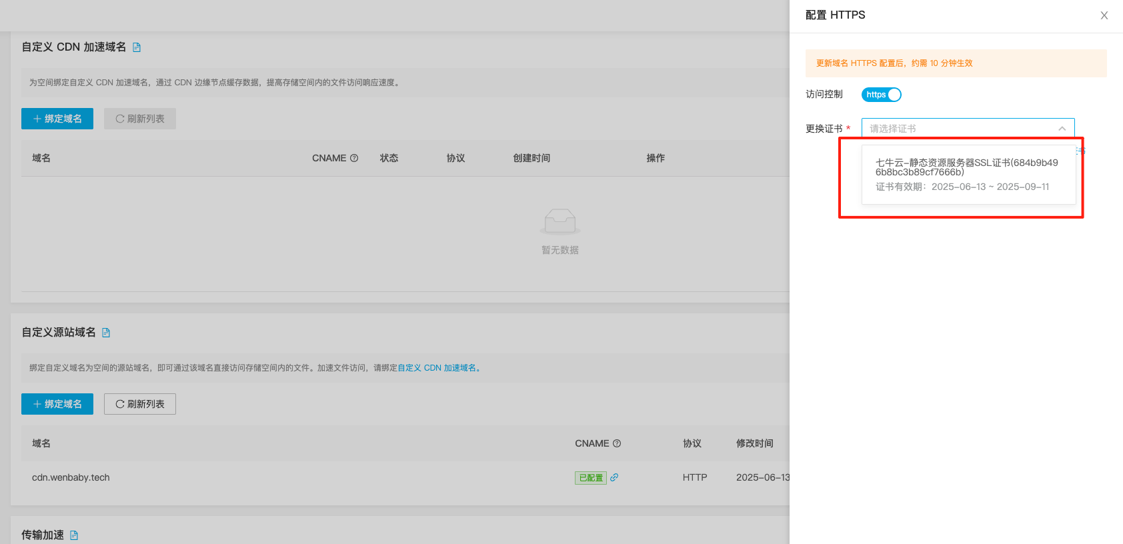
Task: Click the link icon beside 已配置
Action: [x=614, y=477]
